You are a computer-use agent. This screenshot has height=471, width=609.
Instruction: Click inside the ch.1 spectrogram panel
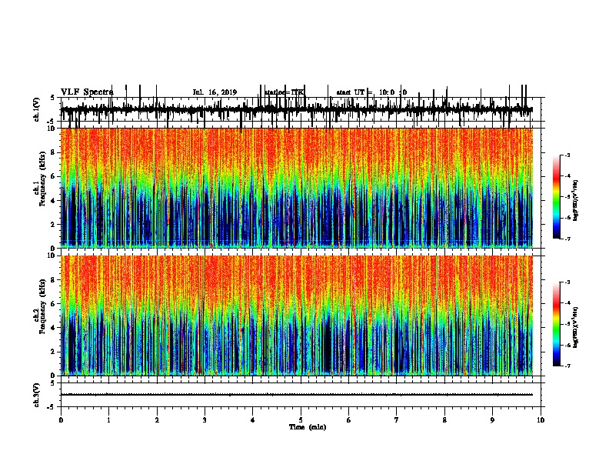click(297, 188)
